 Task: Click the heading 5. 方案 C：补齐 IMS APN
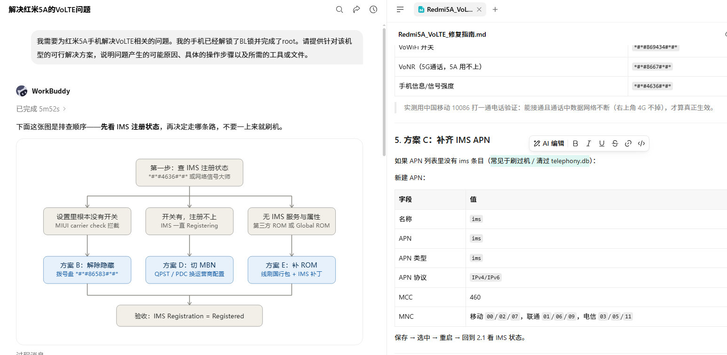click(443, 140)
